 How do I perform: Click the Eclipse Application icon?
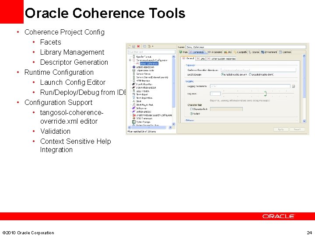point(134,67)
